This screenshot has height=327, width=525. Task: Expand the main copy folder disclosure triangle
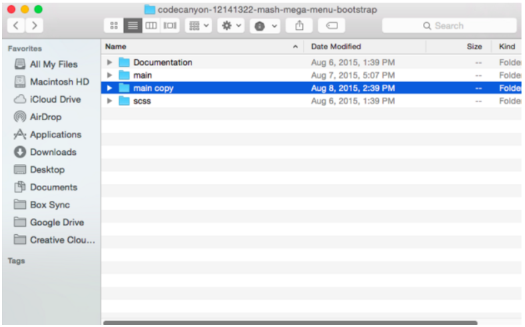point(109,88)
